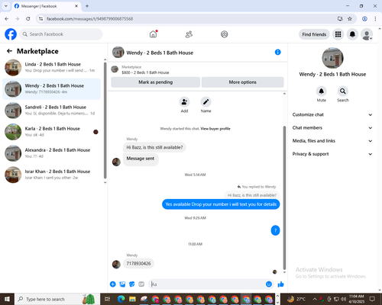The height and width of the screenshot is (305, 382).
Task: Click the Facebook logo
Action: pos(11,34)
